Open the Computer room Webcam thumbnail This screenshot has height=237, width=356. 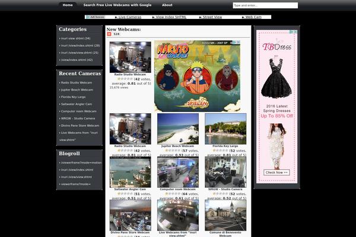[178, 172]
